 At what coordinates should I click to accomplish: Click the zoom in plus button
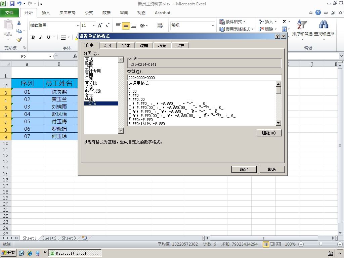pyautogui.click(x=340, y=244)
